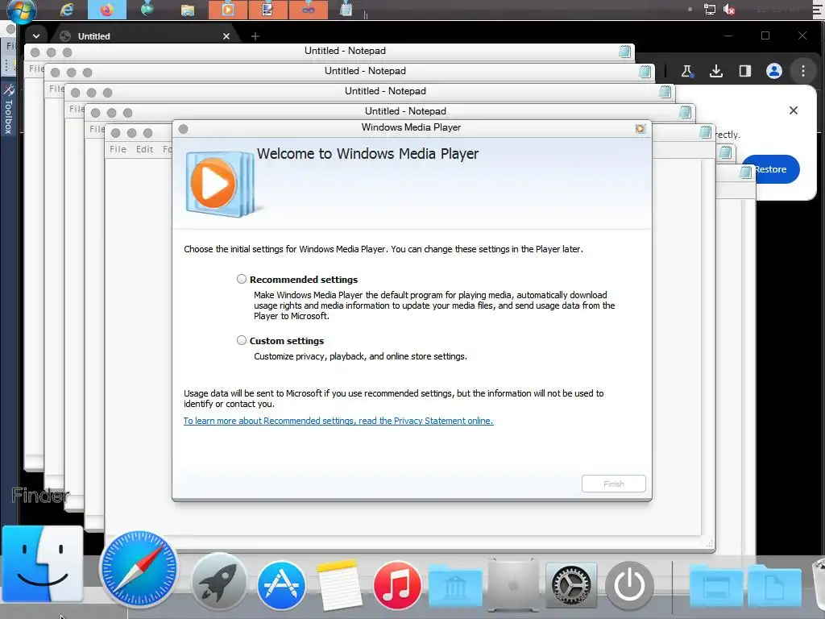This screenshot has width=825, height=619.
Task: Open System Preferences gear in dock
Action: click(x=571, y=585)
